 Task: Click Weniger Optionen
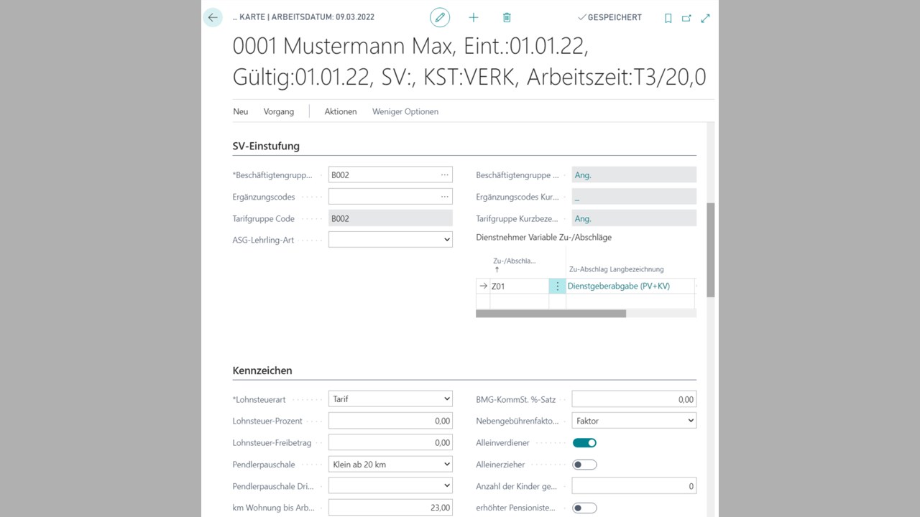405,111
